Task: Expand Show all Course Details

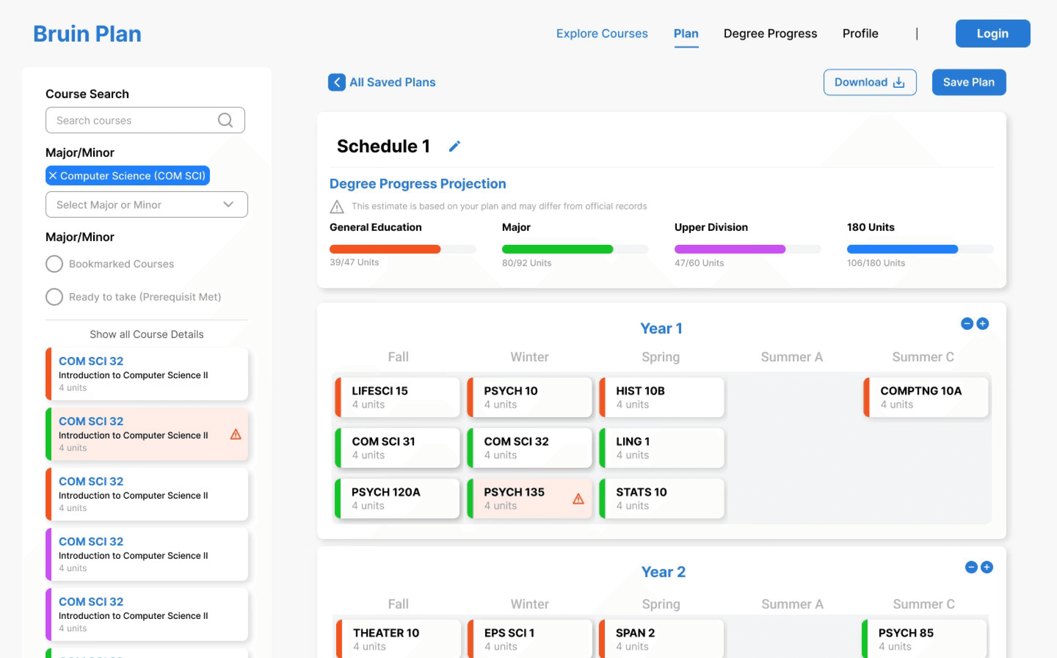Action: [x=146, y=334]
